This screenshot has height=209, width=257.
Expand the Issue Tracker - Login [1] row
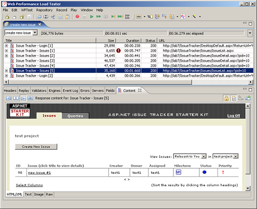[x=6, y=46]
